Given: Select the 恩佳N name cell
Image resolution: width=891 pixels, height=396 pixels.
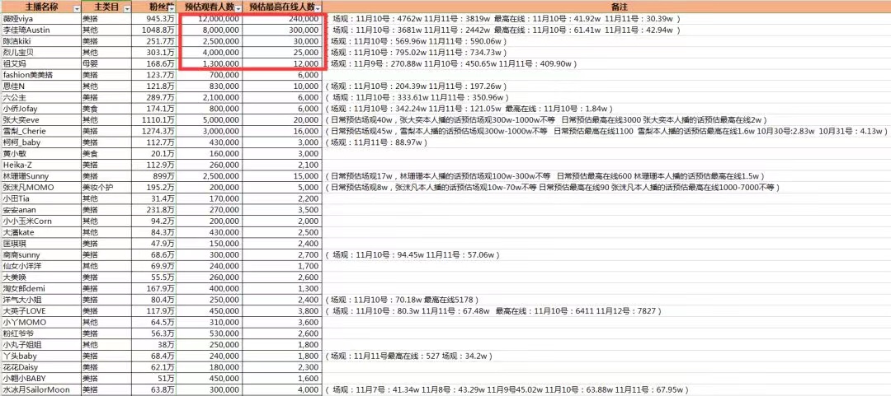Looking at the screenshot, I should 41,86.
